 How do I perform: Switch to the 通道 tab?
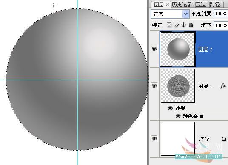pos(201,5)
